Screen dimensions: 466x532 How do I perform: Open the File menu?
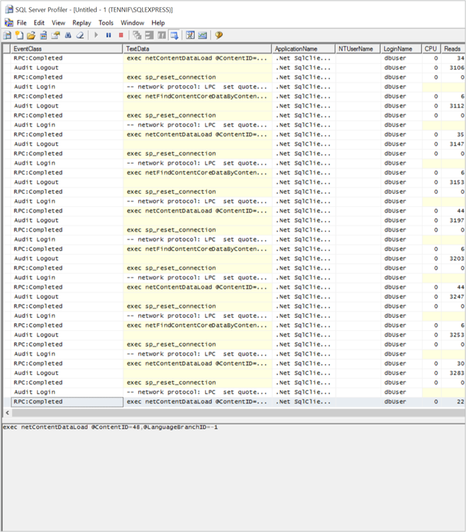(x=21, y=23)
